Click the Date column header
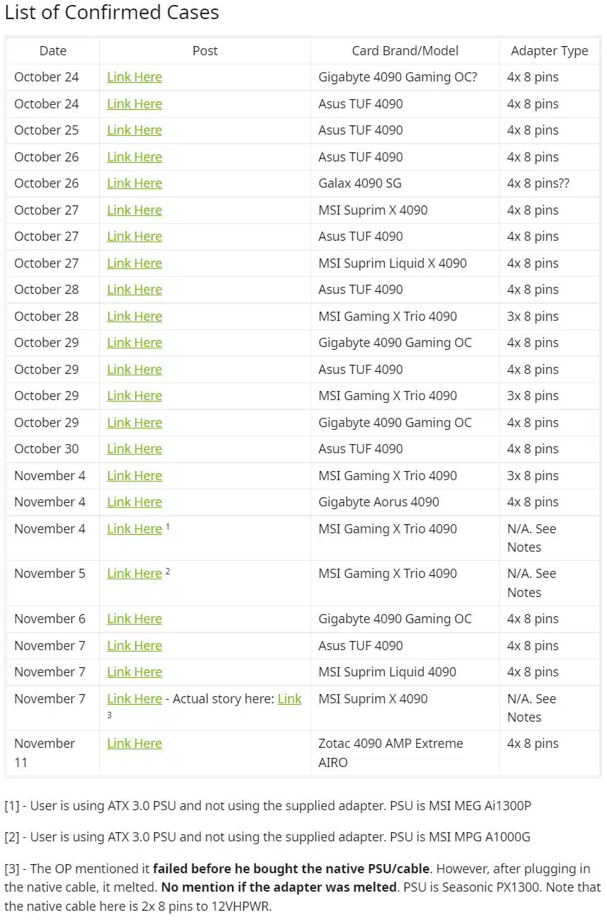Viewport: 607px width, 920px height. tap(53, 51)
